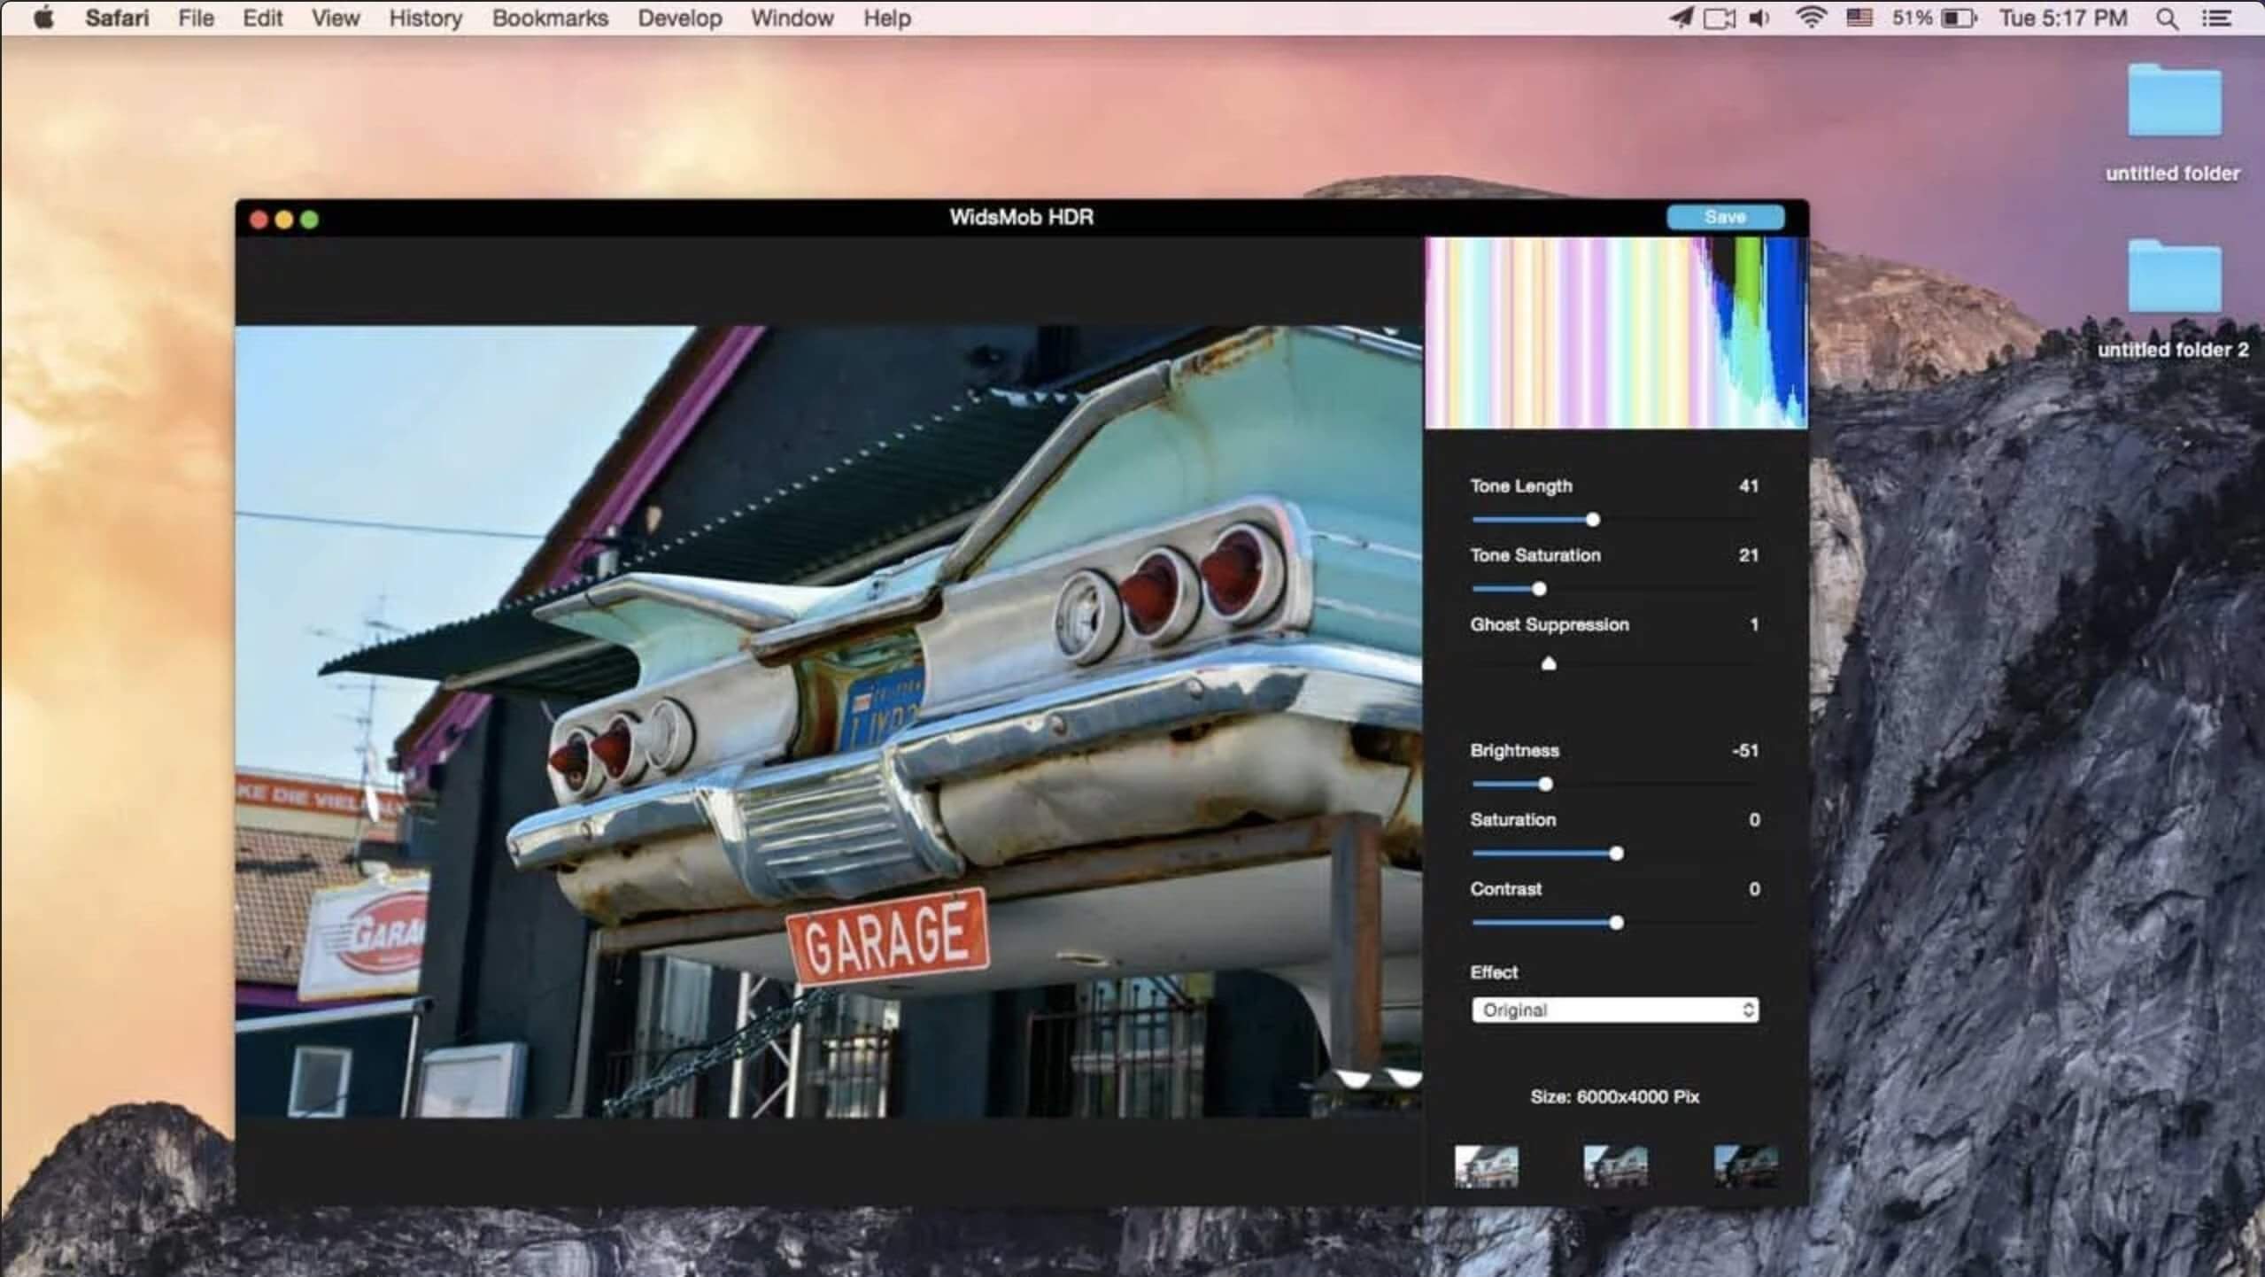
Task: Click the Spotlight search magnifier icon
Action: (2167, 19)
